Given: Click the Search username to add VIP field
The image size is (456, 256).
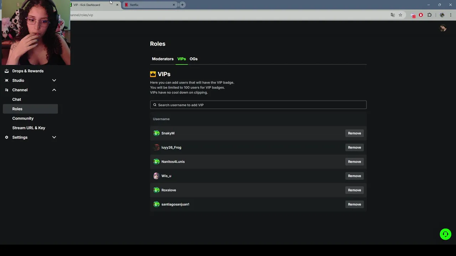Looking at the screenshot, I should click(x=258, y=105).
